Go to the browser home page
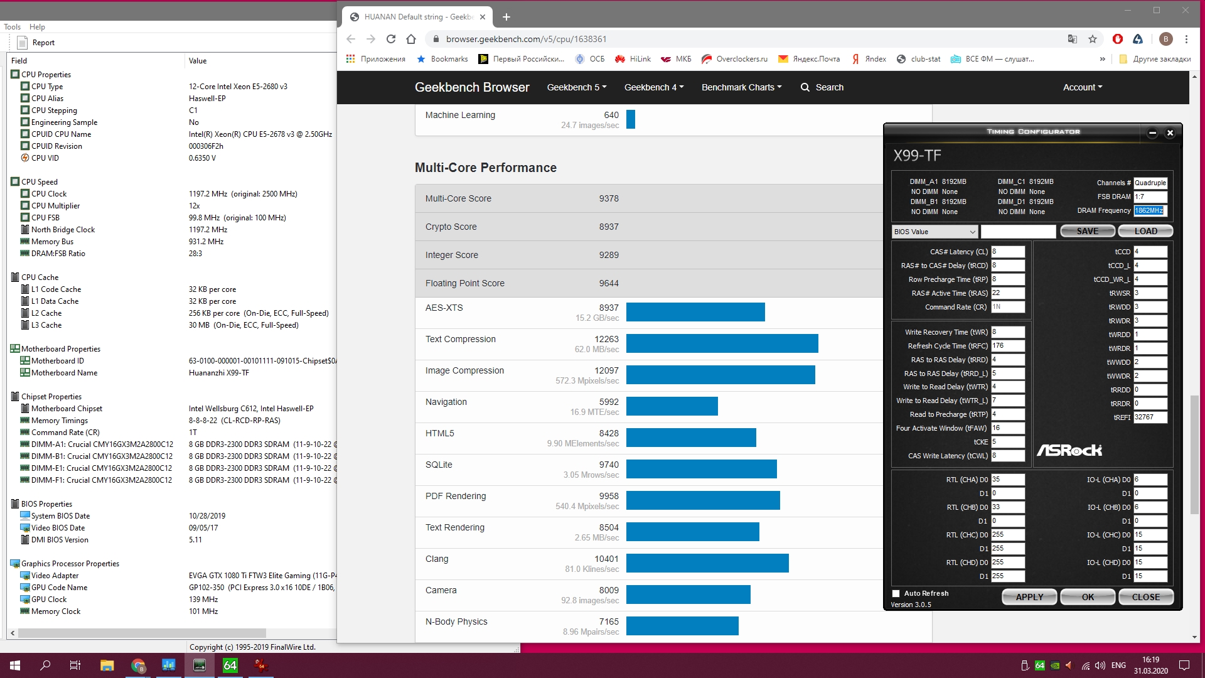1205x678 pixels. click(411, 39)
